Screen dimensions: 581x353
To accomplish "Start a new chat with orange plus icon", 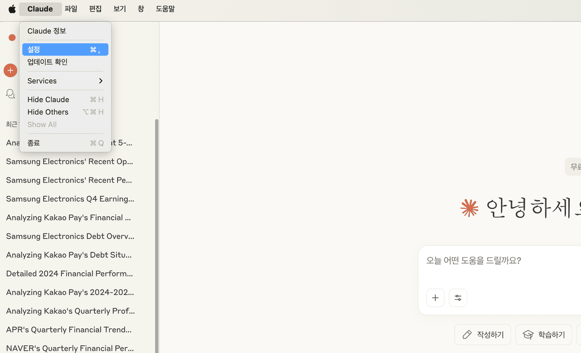I will (x=10, y=70).
